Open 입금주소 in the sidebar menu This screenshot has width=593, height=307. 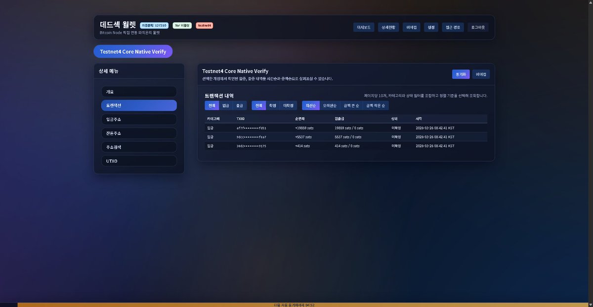click(x=139, y=119)
